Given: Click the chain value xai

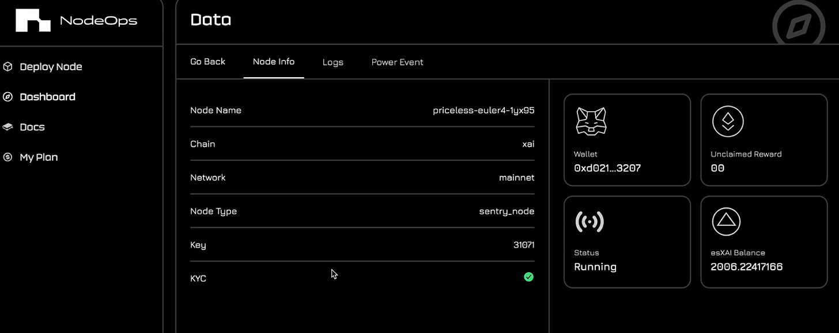Looking at the screenshot, I should click(x=528, y=144).
